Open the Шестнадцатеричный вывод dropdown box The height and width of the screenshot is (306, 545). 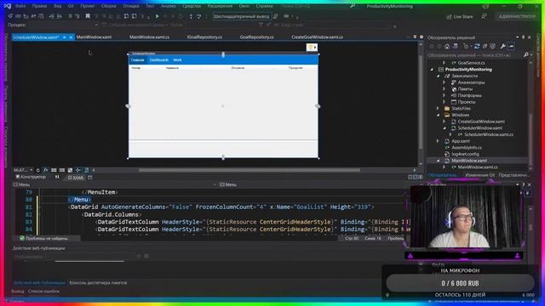tap(242, 16)
